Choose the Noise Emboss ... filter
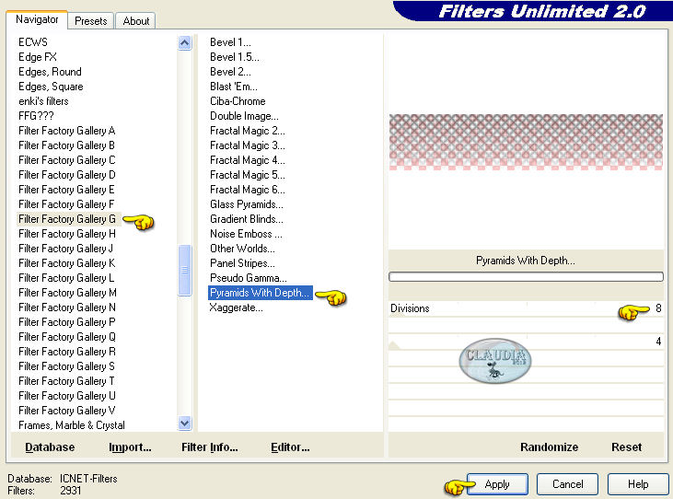Image resolution: width=673 pixels, height=499 pixels. point(246,234)
